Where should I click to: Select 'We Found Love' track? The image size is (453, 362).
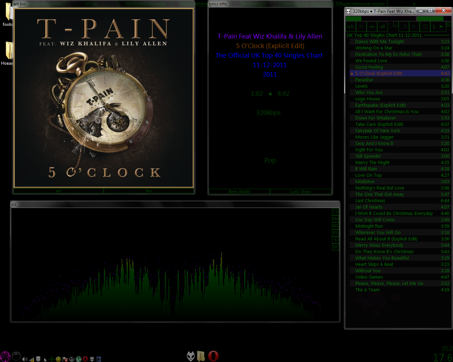(400, 60)
